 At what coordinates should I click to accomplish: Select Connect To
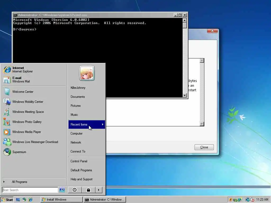[87, 151]
